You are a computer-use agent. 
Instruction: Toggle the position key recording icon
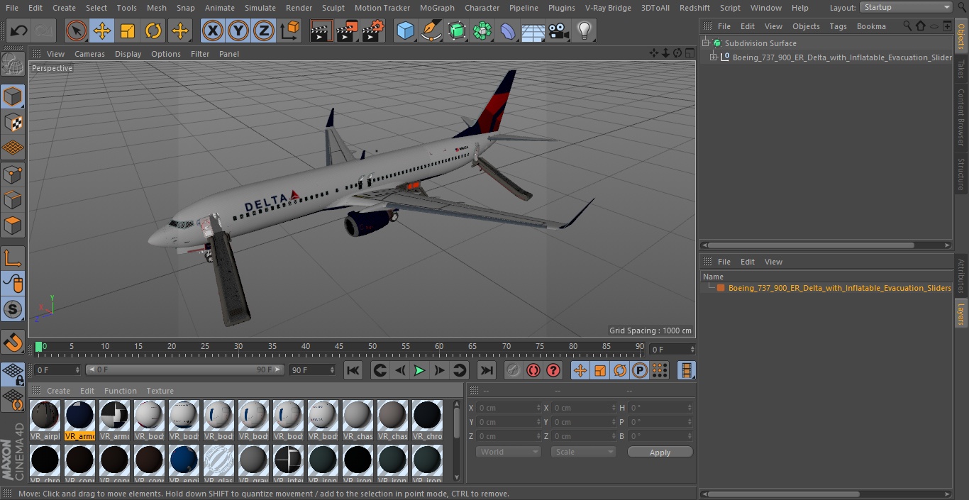tap(580, 370)
